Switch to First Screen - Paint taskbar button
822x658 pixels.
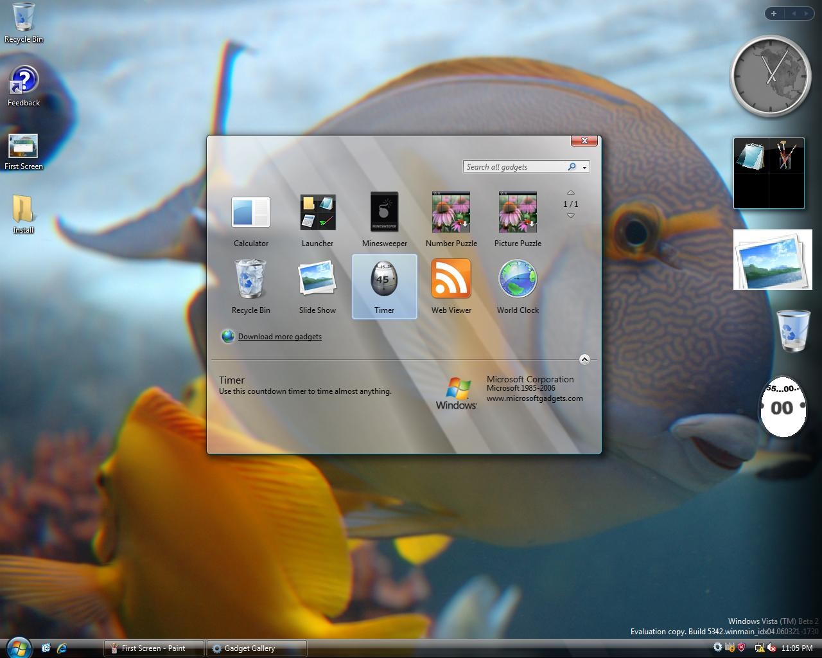click(153, 648)
